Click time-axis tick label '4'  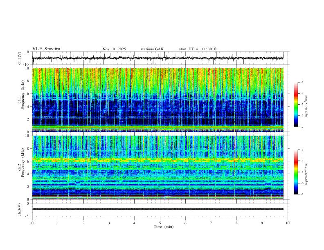[134, 223]
